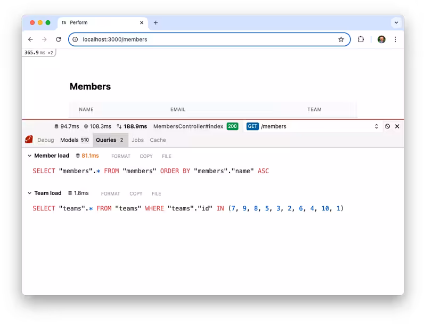Click the 81.1ms Member load duration
Viewport: 426px width, 324px height.
tap(87, 156)
